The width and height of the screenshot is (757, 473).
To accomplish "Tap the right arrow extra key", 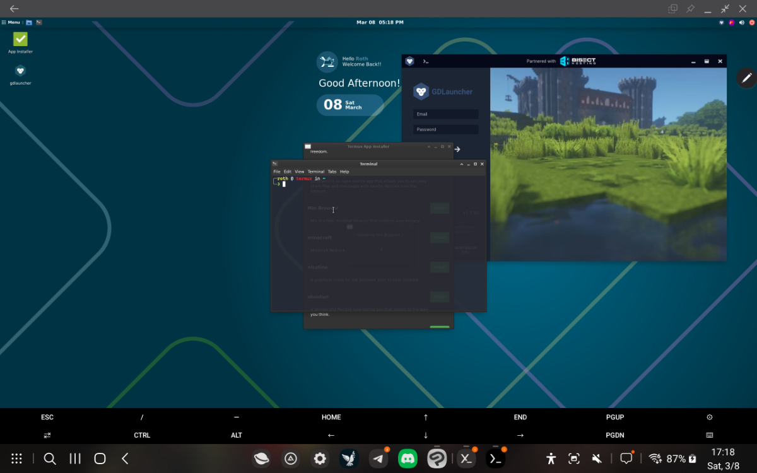I will click(520, 435).
